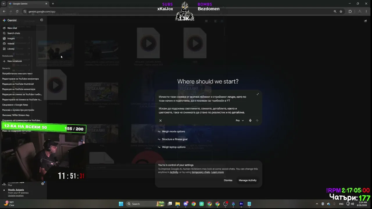Close the prompt attachment X icon
372x209 pixels.
(160, 120)
